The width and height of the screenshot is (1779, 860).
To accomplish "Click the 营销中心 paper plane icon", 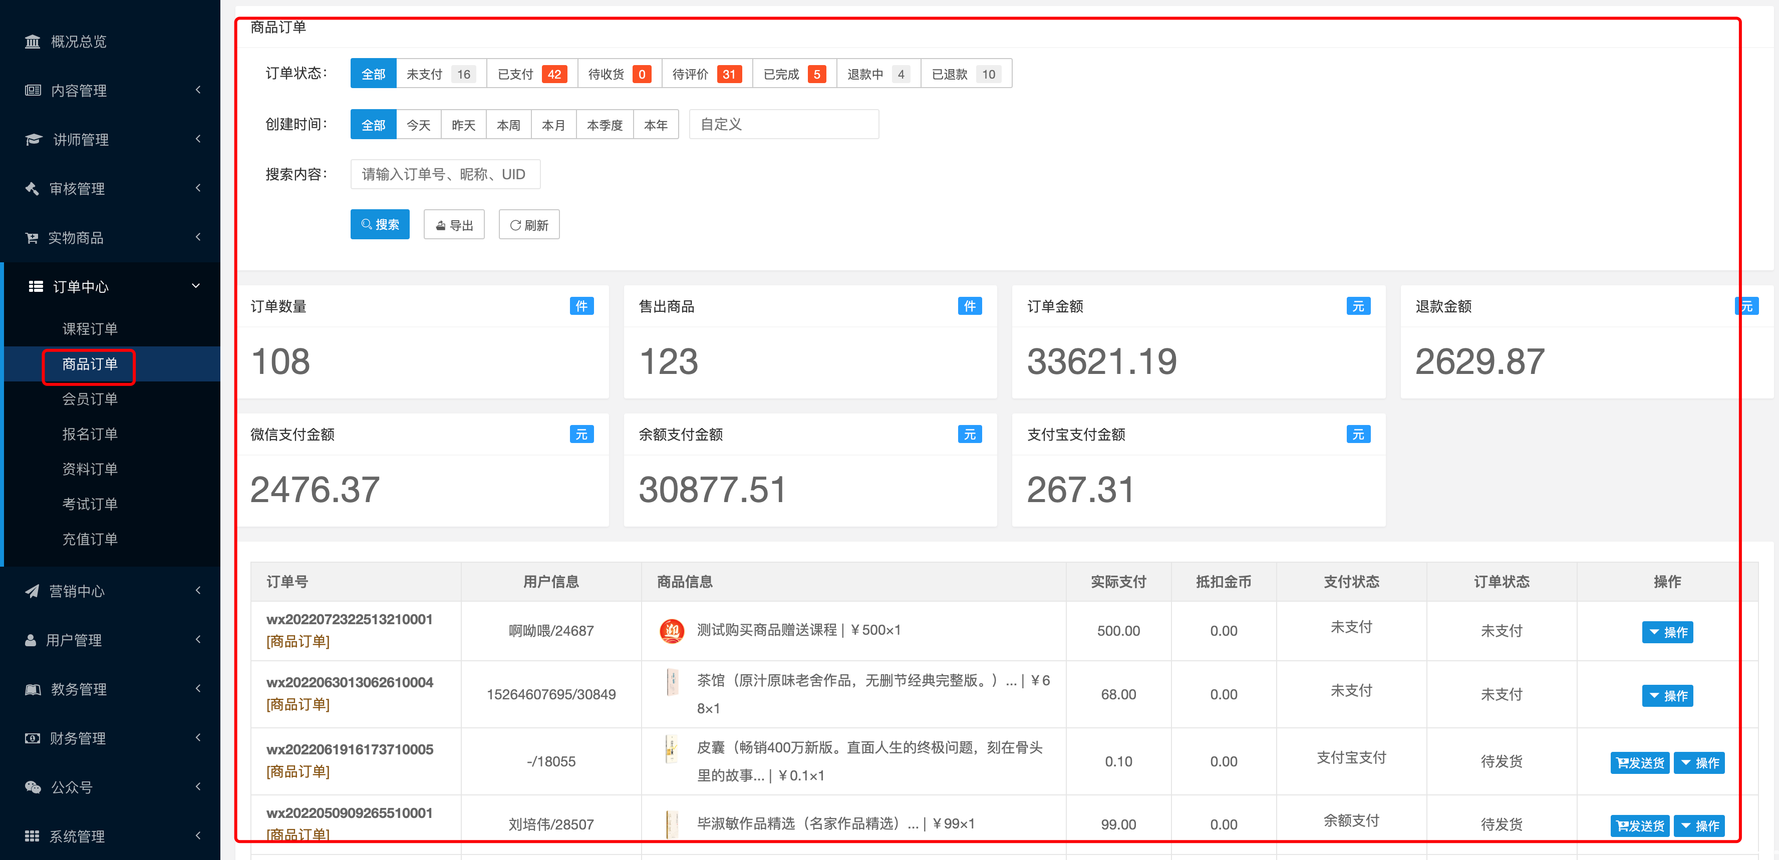I will (x=32, y=592).
